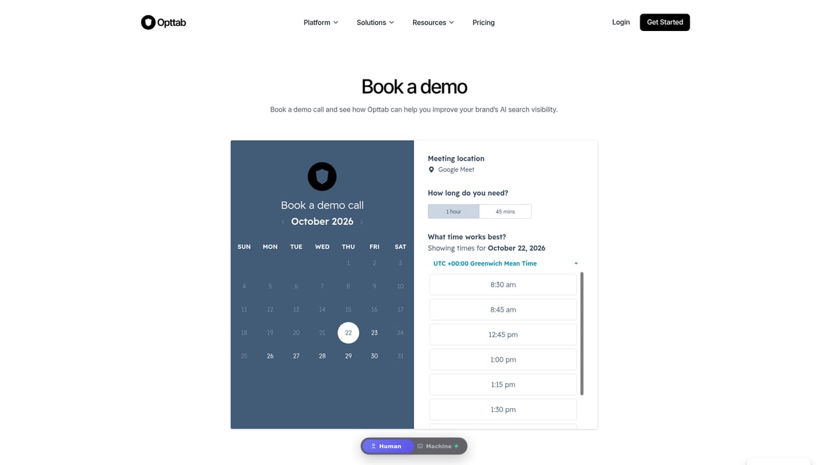Expand the Resources menu
828x465 pixels.
coord(433,23)
